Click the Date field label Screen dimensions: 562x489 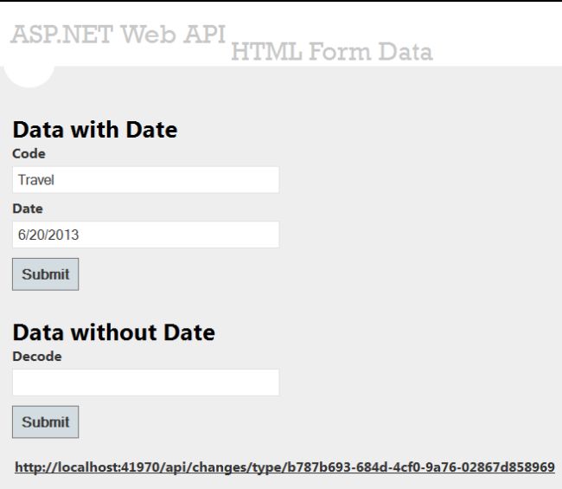pos(27,209)
